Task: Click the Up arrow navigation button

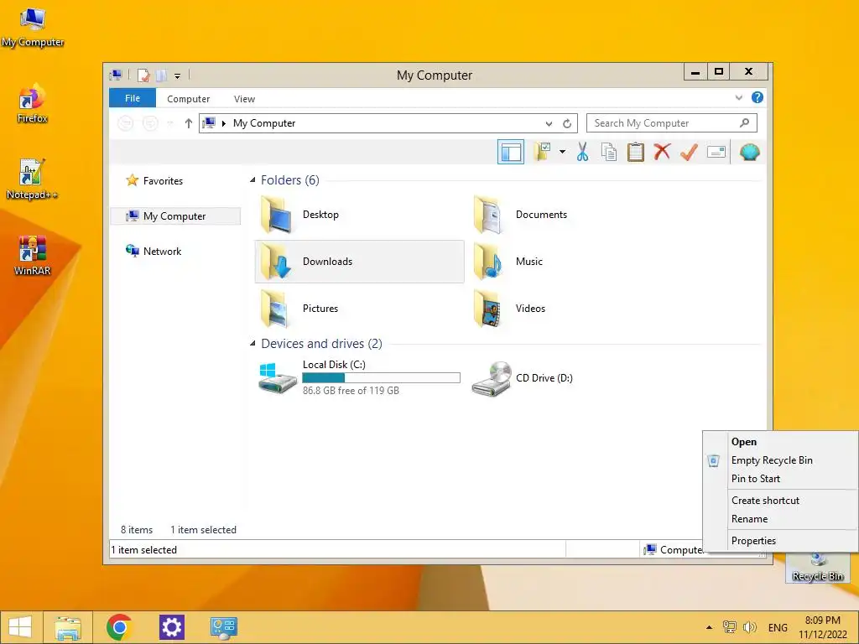Action: tap(189, 123)
